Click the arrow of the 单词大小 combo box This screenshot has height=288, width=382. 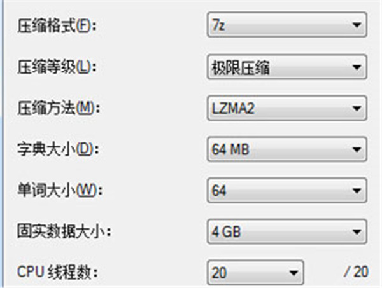pos(357,191)
